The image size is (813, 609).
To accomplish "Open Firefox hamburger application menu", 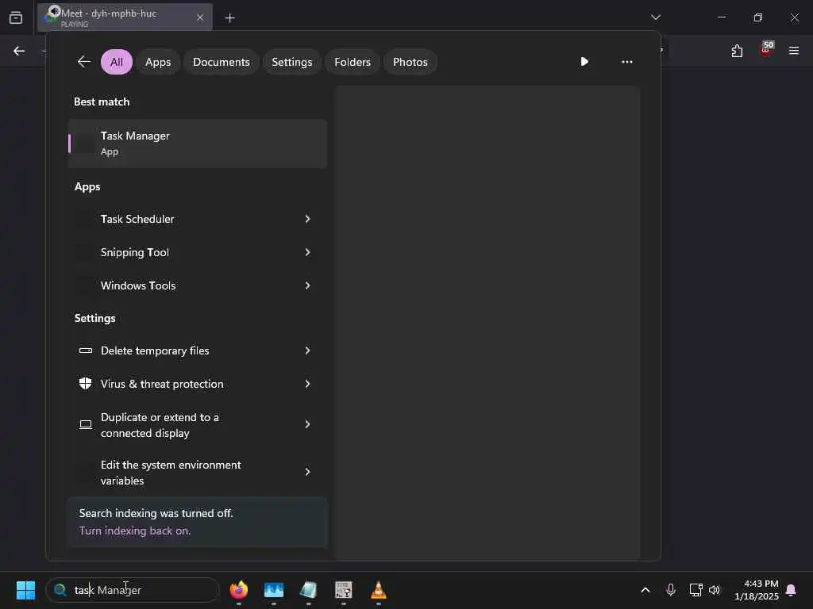I will (794, 51).
